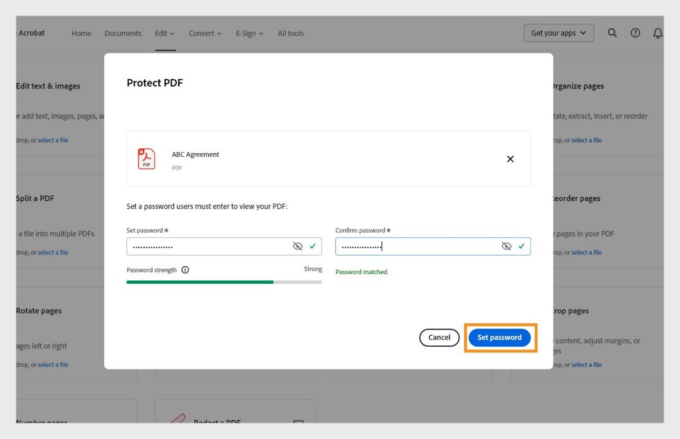Click the green password strength bar
The image size is (680, 439).
click(199, 282)
